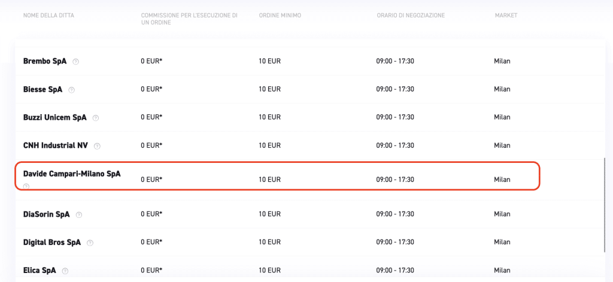This screenshot has width=613, height=282.
Task: Open the DiaSorin SpA info icon
Action: [x=79, y=214]
